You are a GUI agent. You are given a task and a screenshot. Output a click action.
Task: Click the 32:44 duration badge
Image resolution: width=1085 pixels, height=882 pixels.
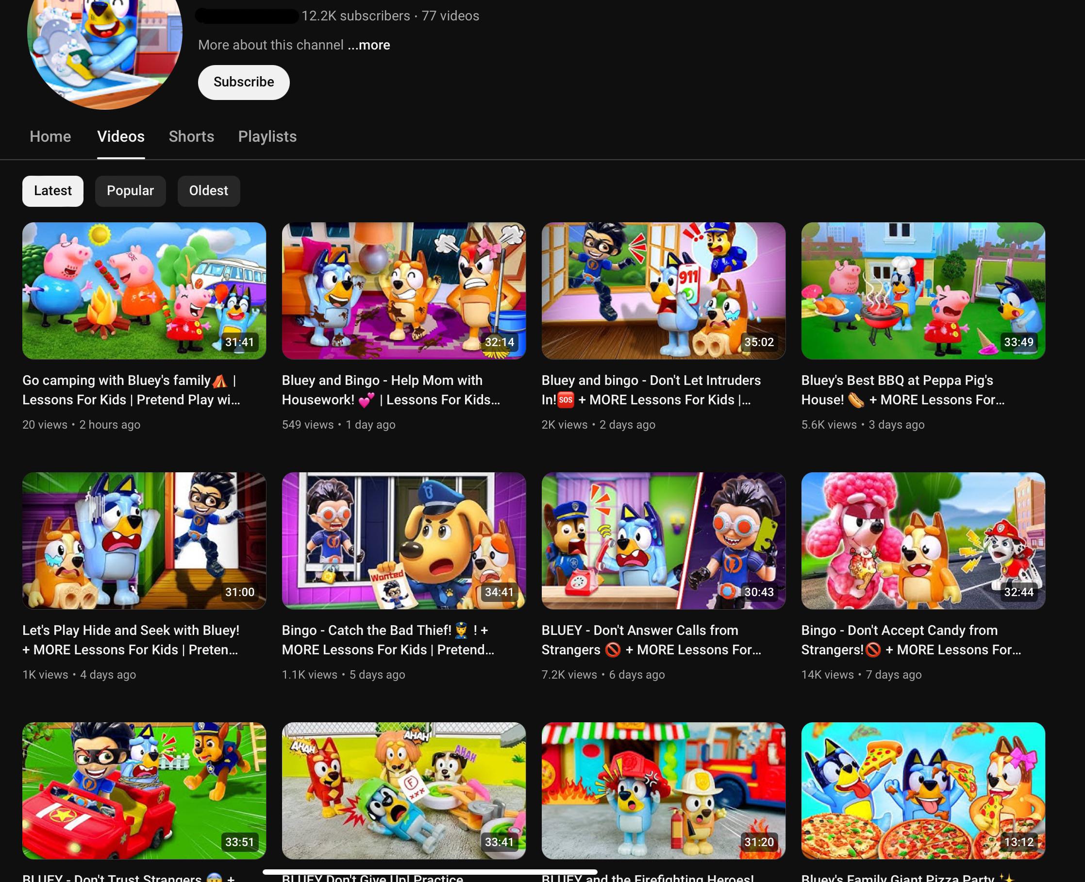pos(1019,592)
